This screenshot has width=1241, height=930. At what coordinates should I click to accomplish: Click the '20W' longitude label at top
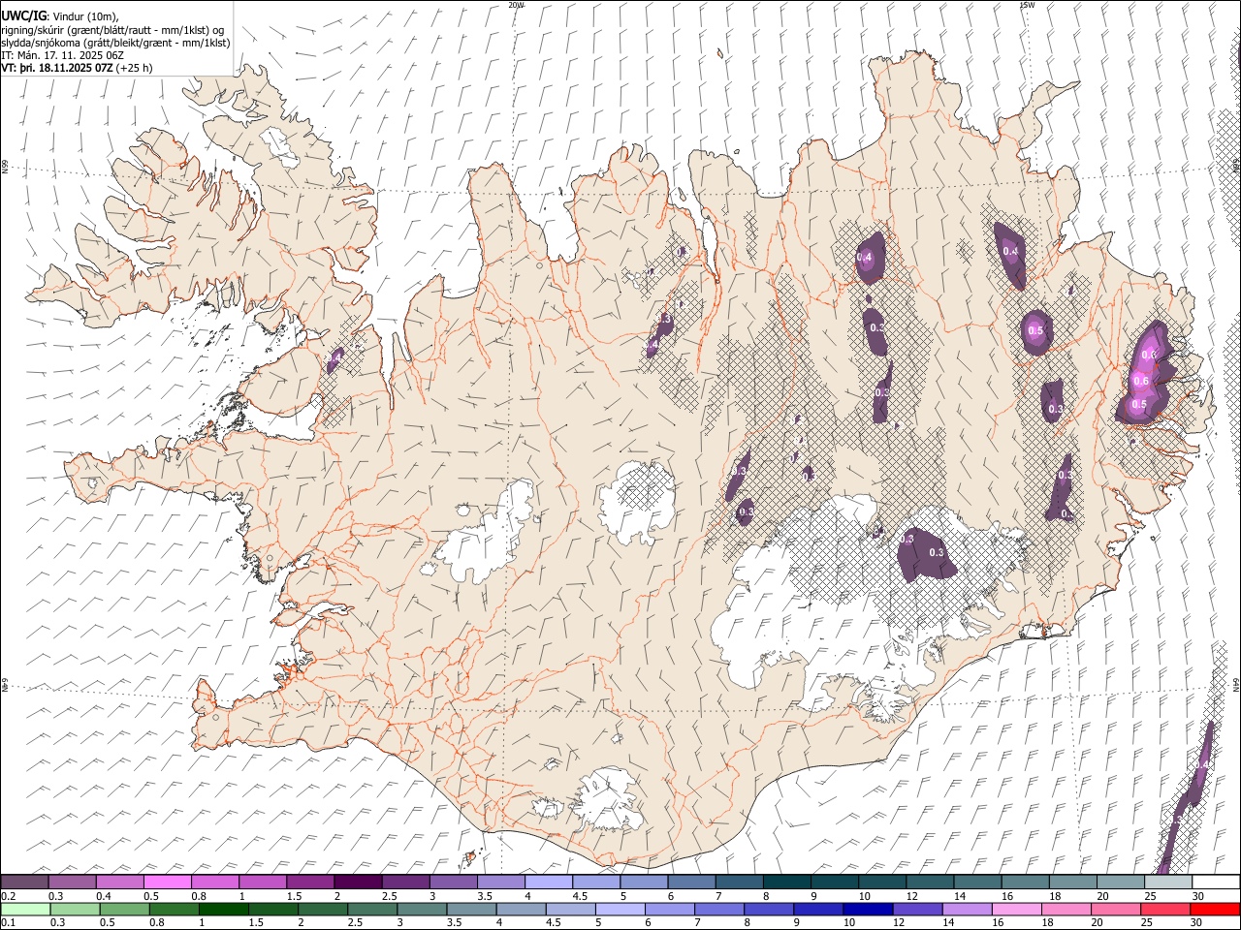[x=516, y=5]
